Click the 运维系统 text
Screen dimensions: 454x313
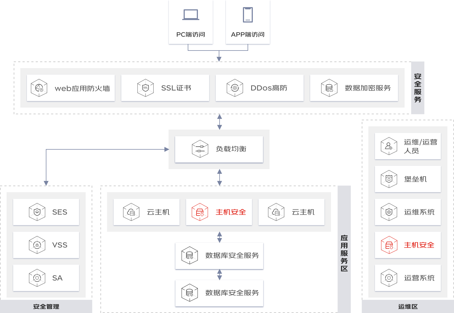coord(419,212)
